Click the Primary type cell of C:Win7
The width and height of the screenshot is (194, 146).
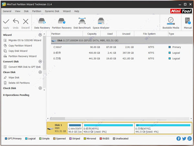pyautogui.click(x=175, y=47)
